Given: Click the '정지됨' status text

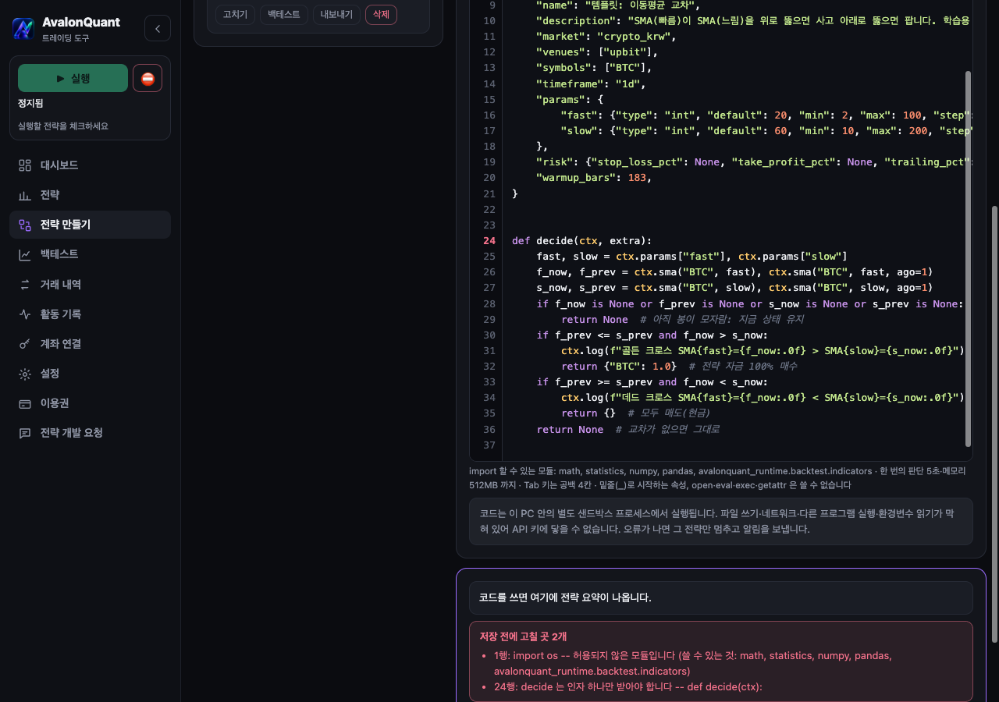Looking at the screenshot, I should tap(30, 103).
